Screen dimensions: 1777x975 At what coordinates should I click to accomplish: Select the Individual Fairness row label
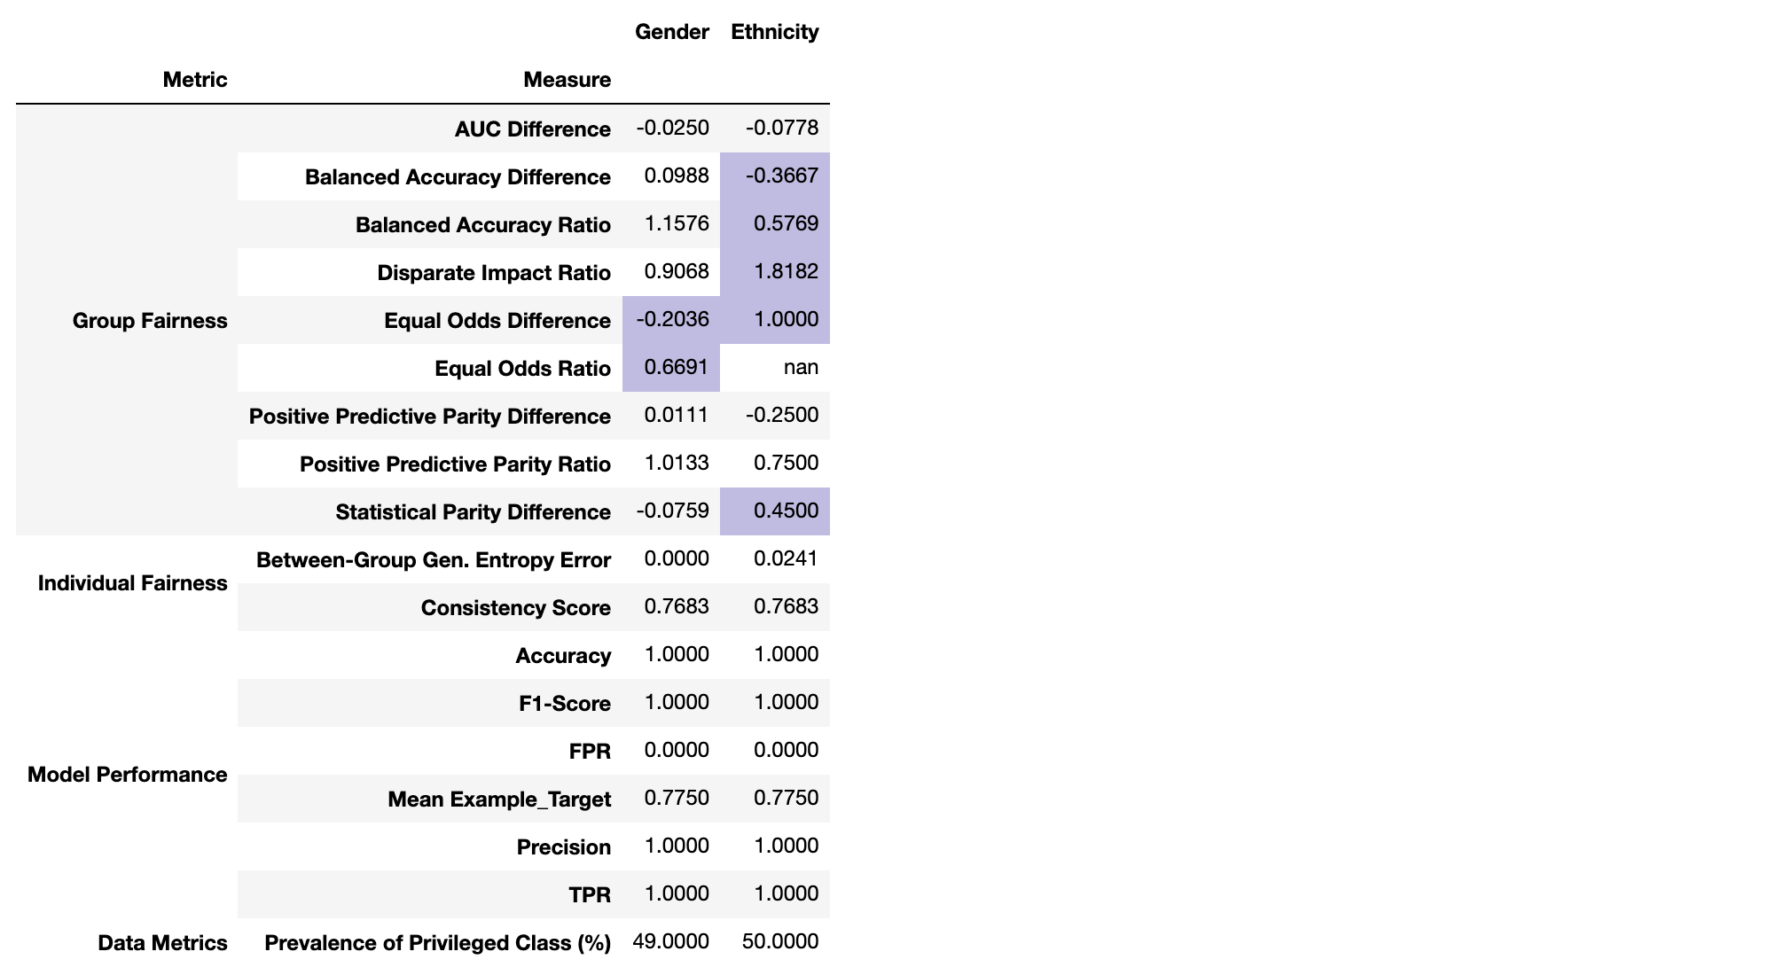(x=132, y=583)
